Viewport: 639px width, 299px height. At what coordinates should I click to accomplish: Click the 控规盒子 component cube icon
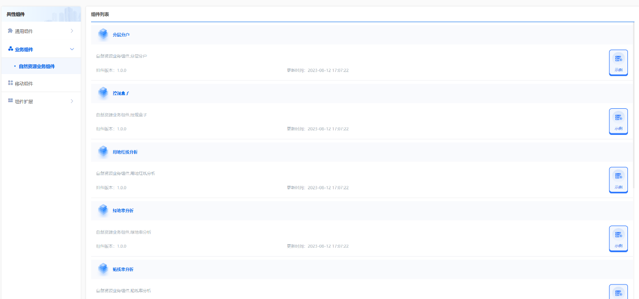pos(103,93)
